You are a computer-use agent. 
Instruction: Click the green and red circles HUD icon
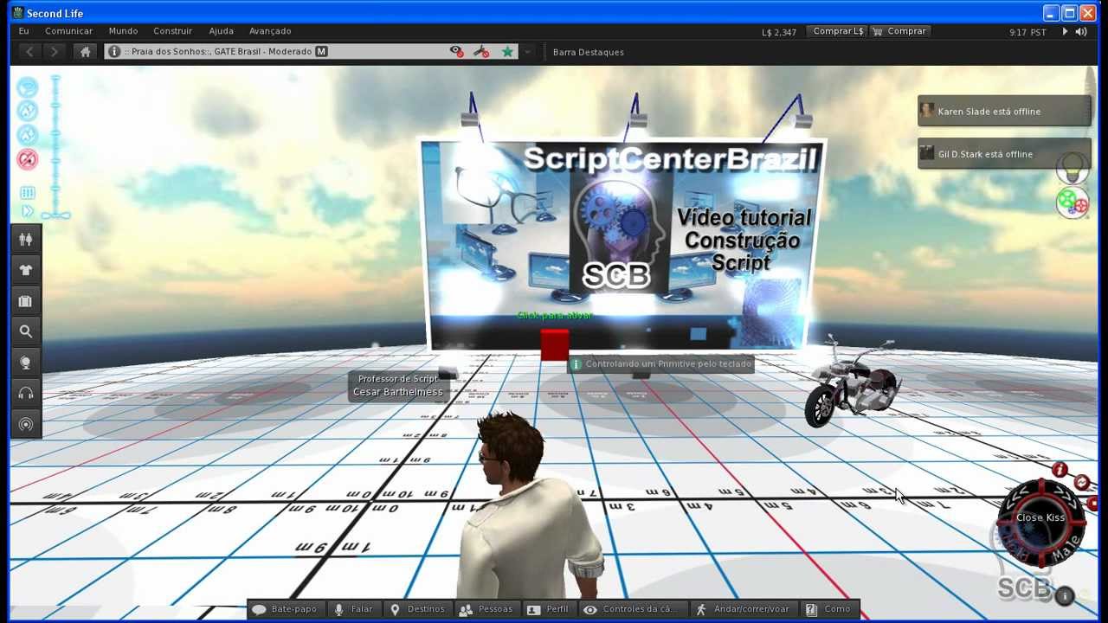[x=1072, y=202]
